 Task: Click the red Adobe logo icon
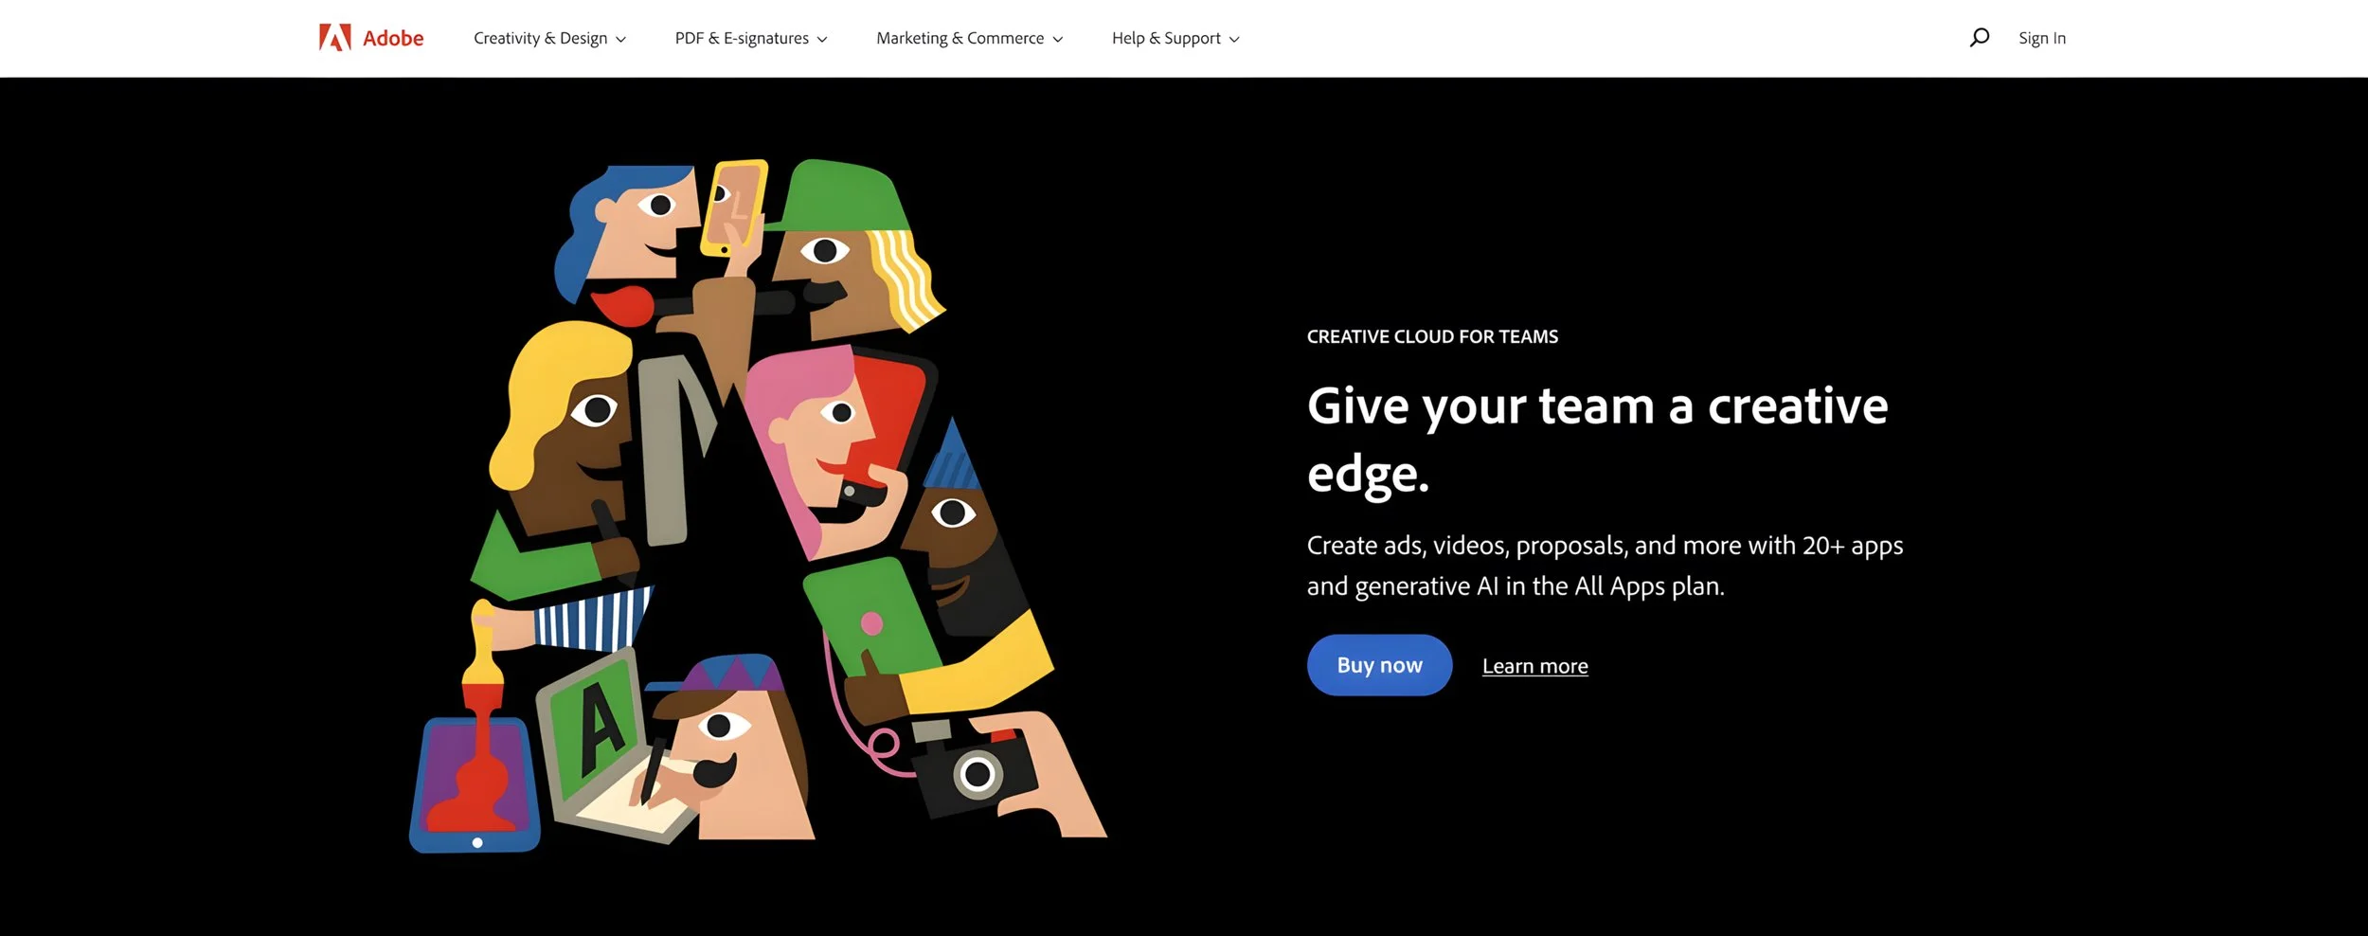(x=334, y=38)
